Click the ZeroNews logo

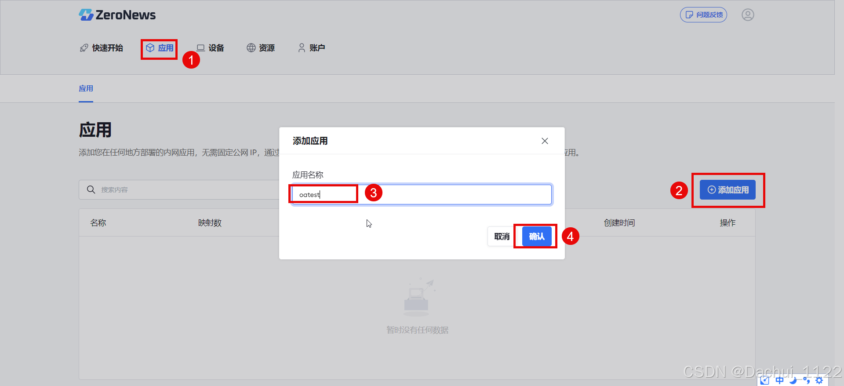tap(117, 15)
